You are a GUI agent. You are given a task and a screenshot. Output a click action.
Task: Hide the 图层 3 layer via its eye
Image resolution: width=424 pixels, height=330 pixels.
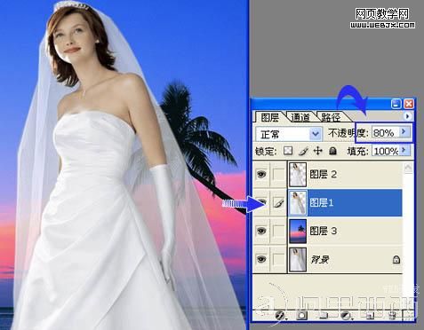[261, 231]
